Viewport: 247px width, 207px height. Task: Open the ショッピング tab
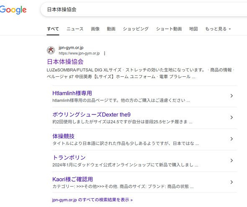pos(136,29)
